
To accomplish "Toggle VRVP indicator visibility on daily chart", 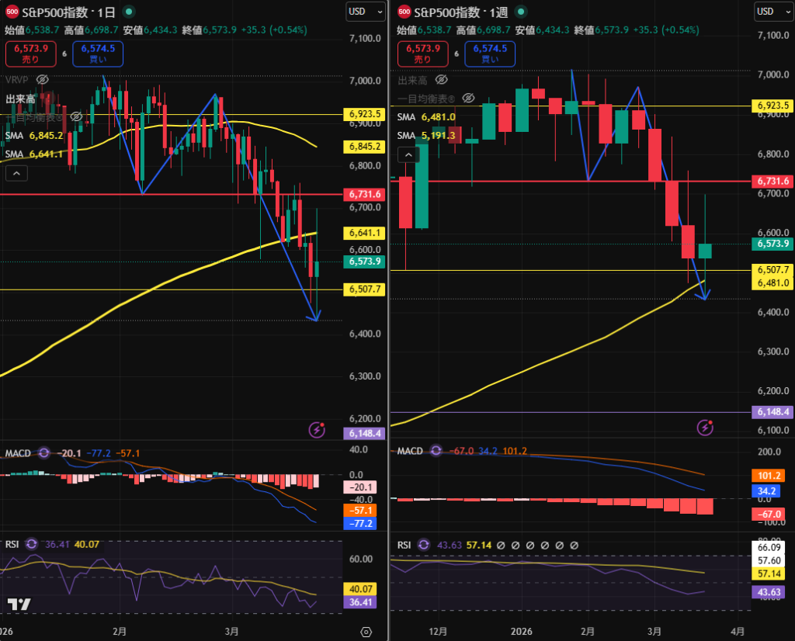I will click(43, 79).
